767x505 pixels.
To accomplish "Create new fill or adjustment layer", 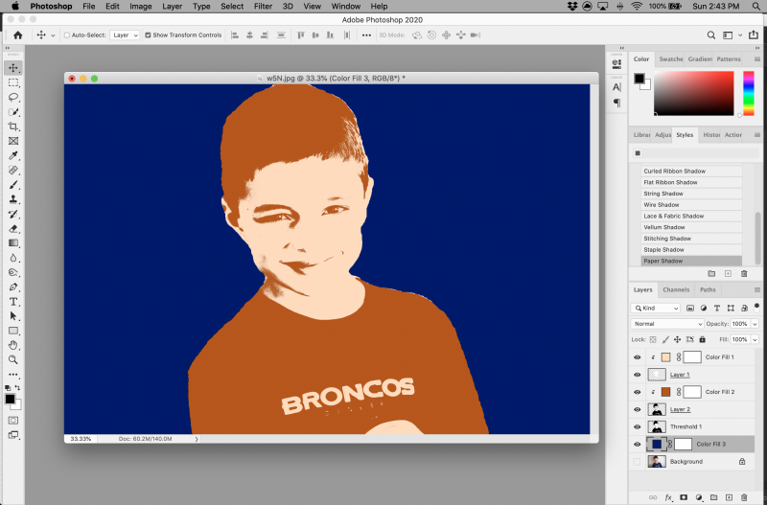I will (699, 497).
